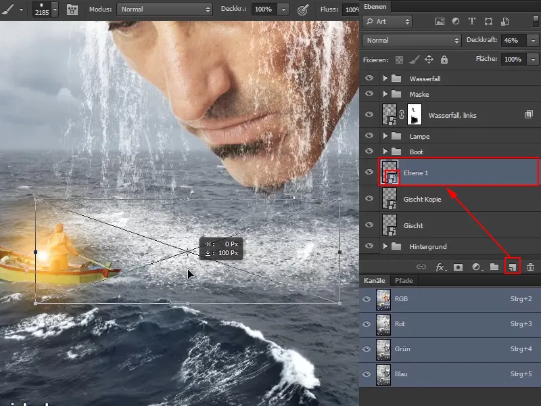
Task: Hide the Maske group
Action: (369, 93)
